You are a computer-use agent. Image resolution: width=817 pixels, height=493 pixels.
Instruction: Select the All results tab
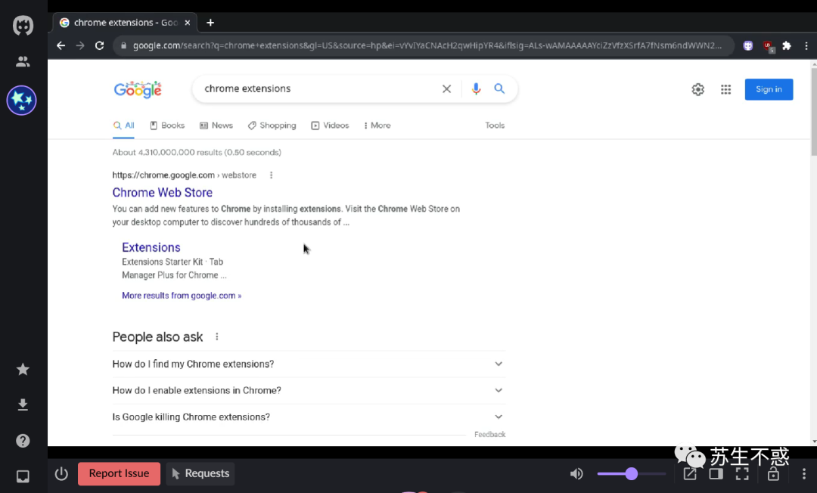point(123,126)
